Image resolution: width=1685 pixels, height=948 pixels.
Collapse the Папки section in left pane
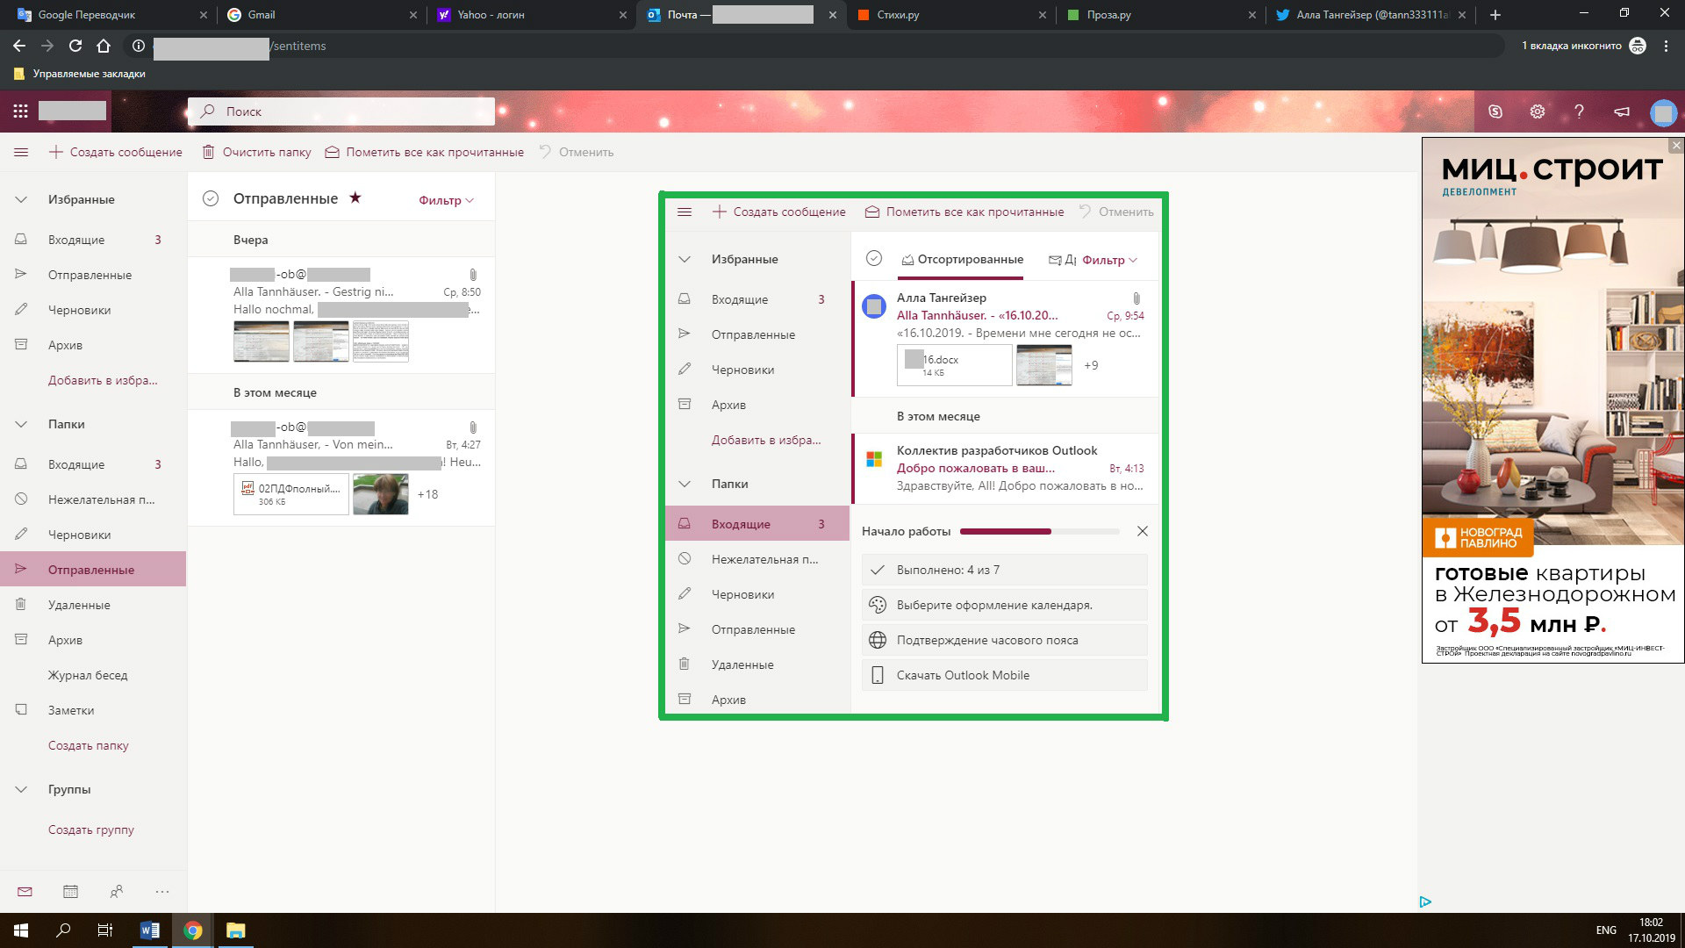point(21,424)
